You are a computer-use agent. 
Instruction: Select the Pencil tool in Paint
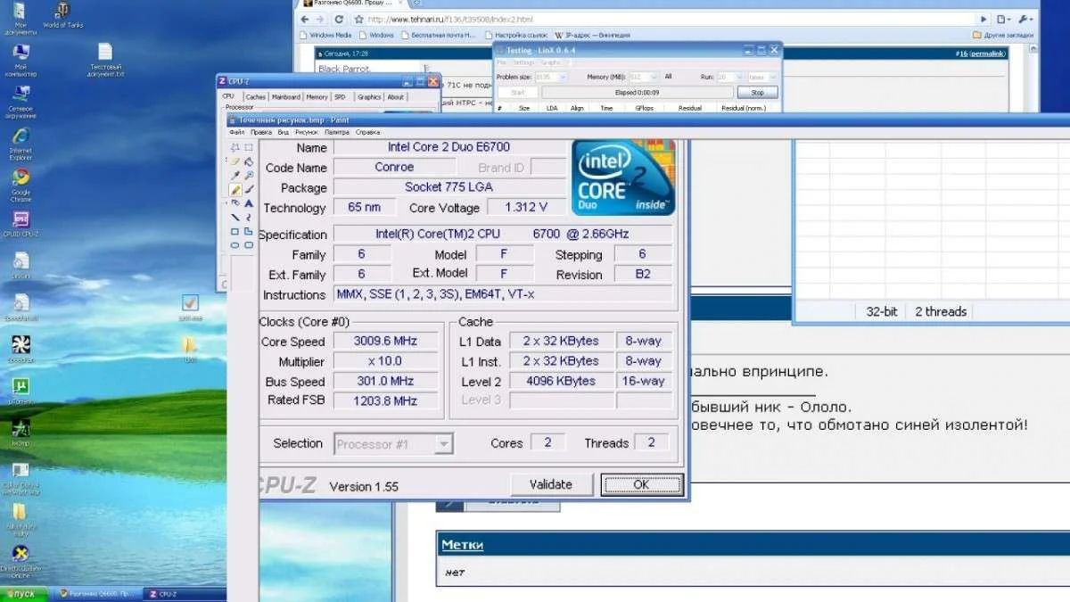[x=235, y=189]
